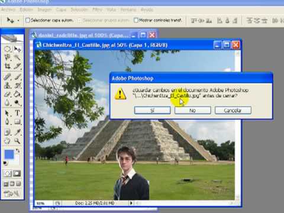Open the foreground blue color swatch

coord(8,154)
